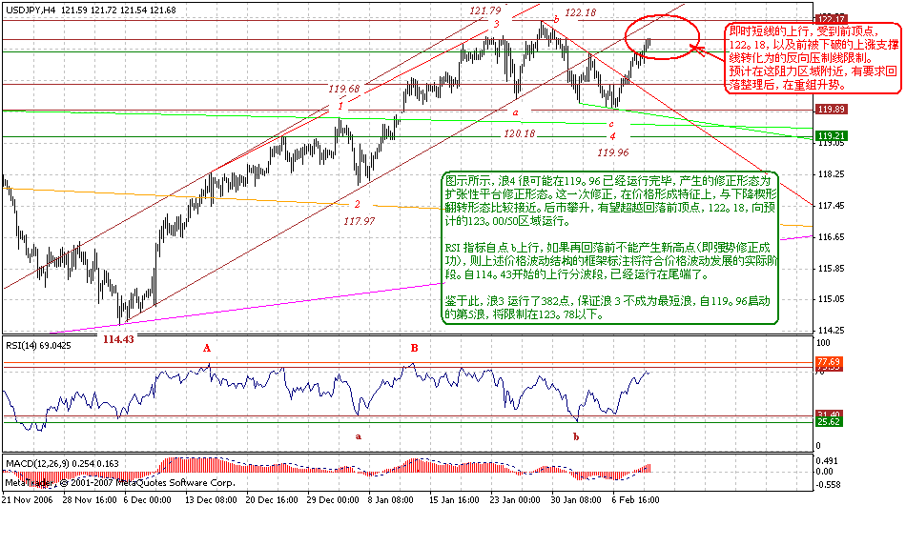Click the 29 Dec 00:00 date label
The image size is (906, 546).
[333, 500]
